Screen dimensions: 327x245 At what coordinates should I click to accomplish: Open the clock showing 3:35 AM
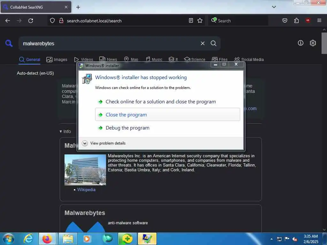310,239
